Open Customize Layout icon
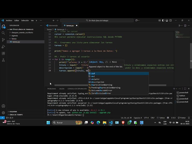The image size is (192, 144). pyautogui.click(x=160, y=20)
